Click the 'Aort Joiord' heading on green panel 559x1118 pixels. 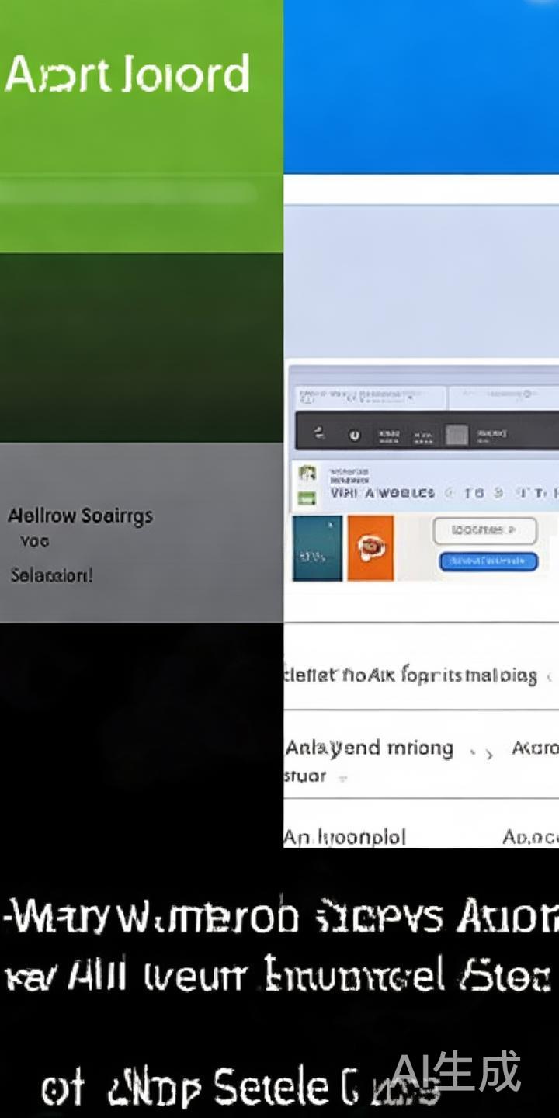127,75
